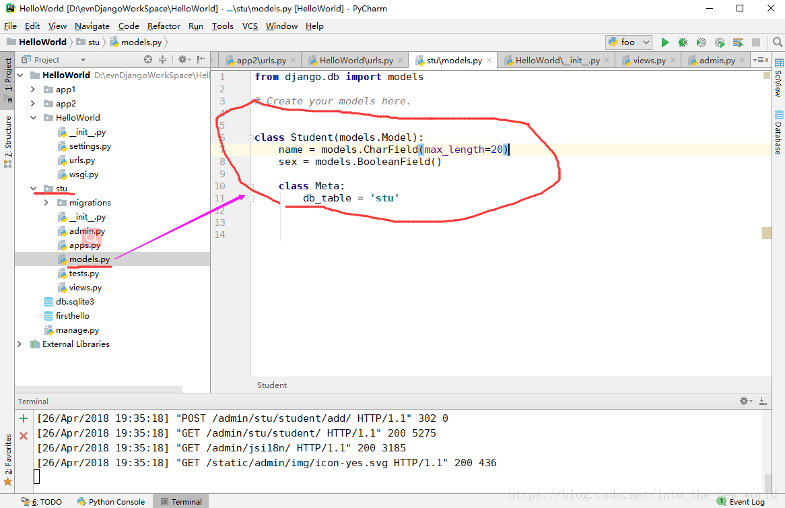
Task: Open views.py under stu folder
Action: [x=85, y=288]
